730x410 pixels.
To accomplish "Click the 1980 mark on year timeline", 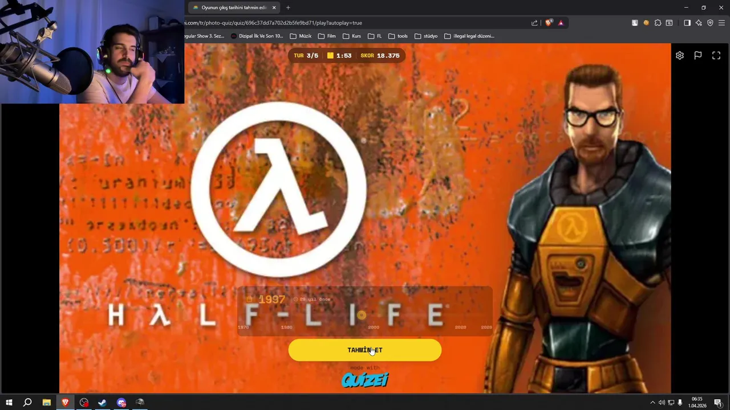I will coord(286,327).
